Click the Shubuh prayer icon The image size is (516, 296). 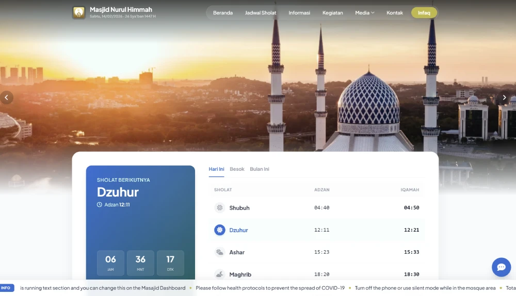tap(220, 208)
